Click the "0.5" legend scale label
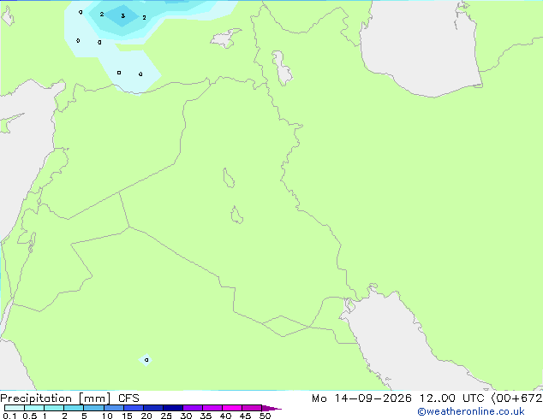Viewport: 543px width, 419px height. [29, 416]
